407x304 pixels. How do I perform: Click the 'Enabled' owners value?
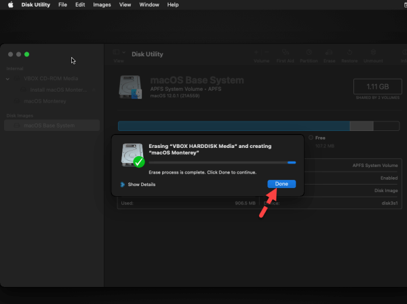pyautogui.click(x=389, y=178)
